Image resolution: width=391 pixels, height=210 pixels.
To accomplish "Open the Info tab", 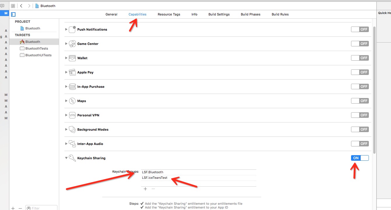I will [x=194, y=14].
